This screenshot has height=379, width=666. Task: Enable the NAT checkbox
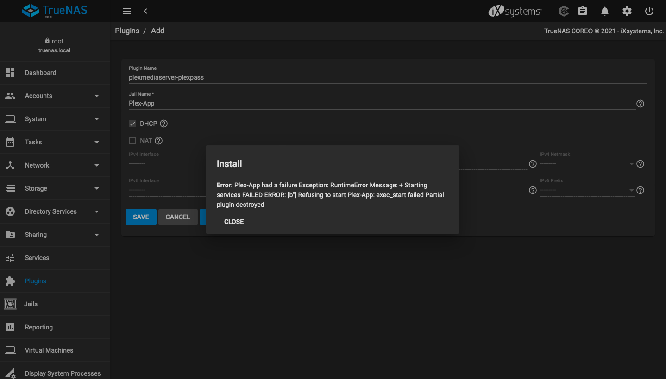click(x=132, y=141)
